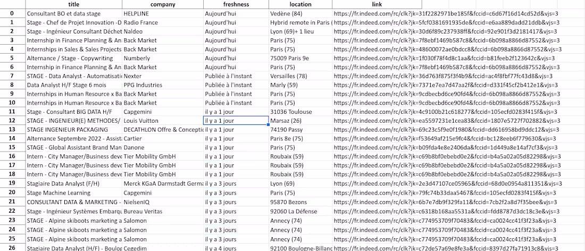Select the NielsenIQ company cell

[137, 202]
